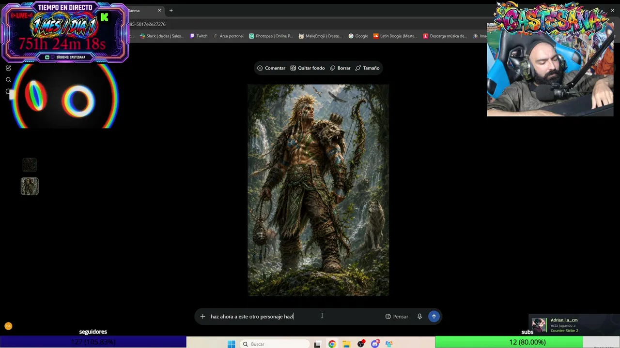
Task: Click the search icon in the left sidebar
Action: click(x=8, y=80)
